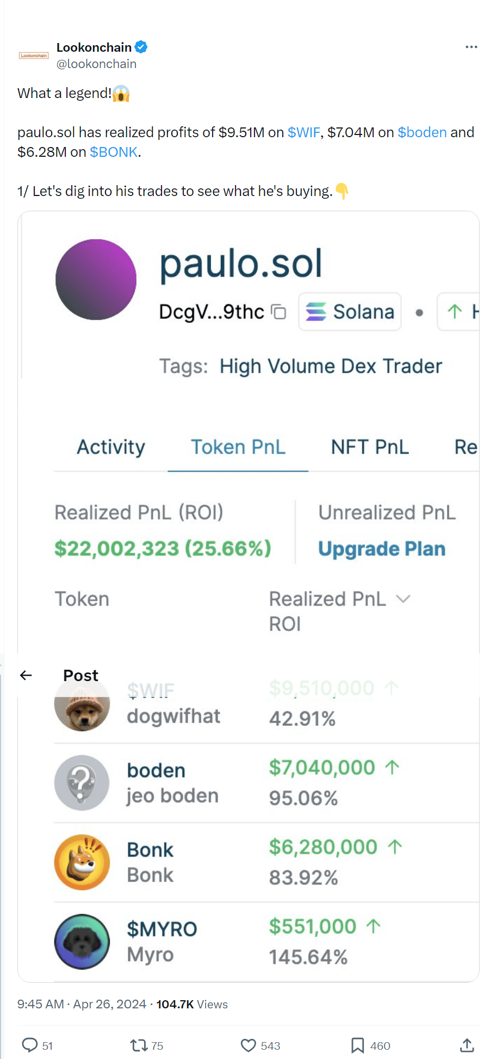This screenshot has height=1059, width=484.
Task: Click the Lookonchain profile avatar
Action: pos(34,56)
